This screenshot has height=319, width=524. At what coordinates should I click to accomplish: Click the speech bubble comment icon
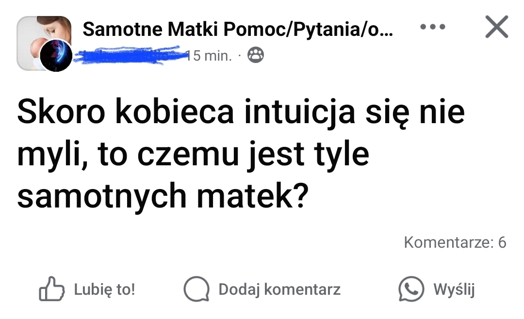196,289
